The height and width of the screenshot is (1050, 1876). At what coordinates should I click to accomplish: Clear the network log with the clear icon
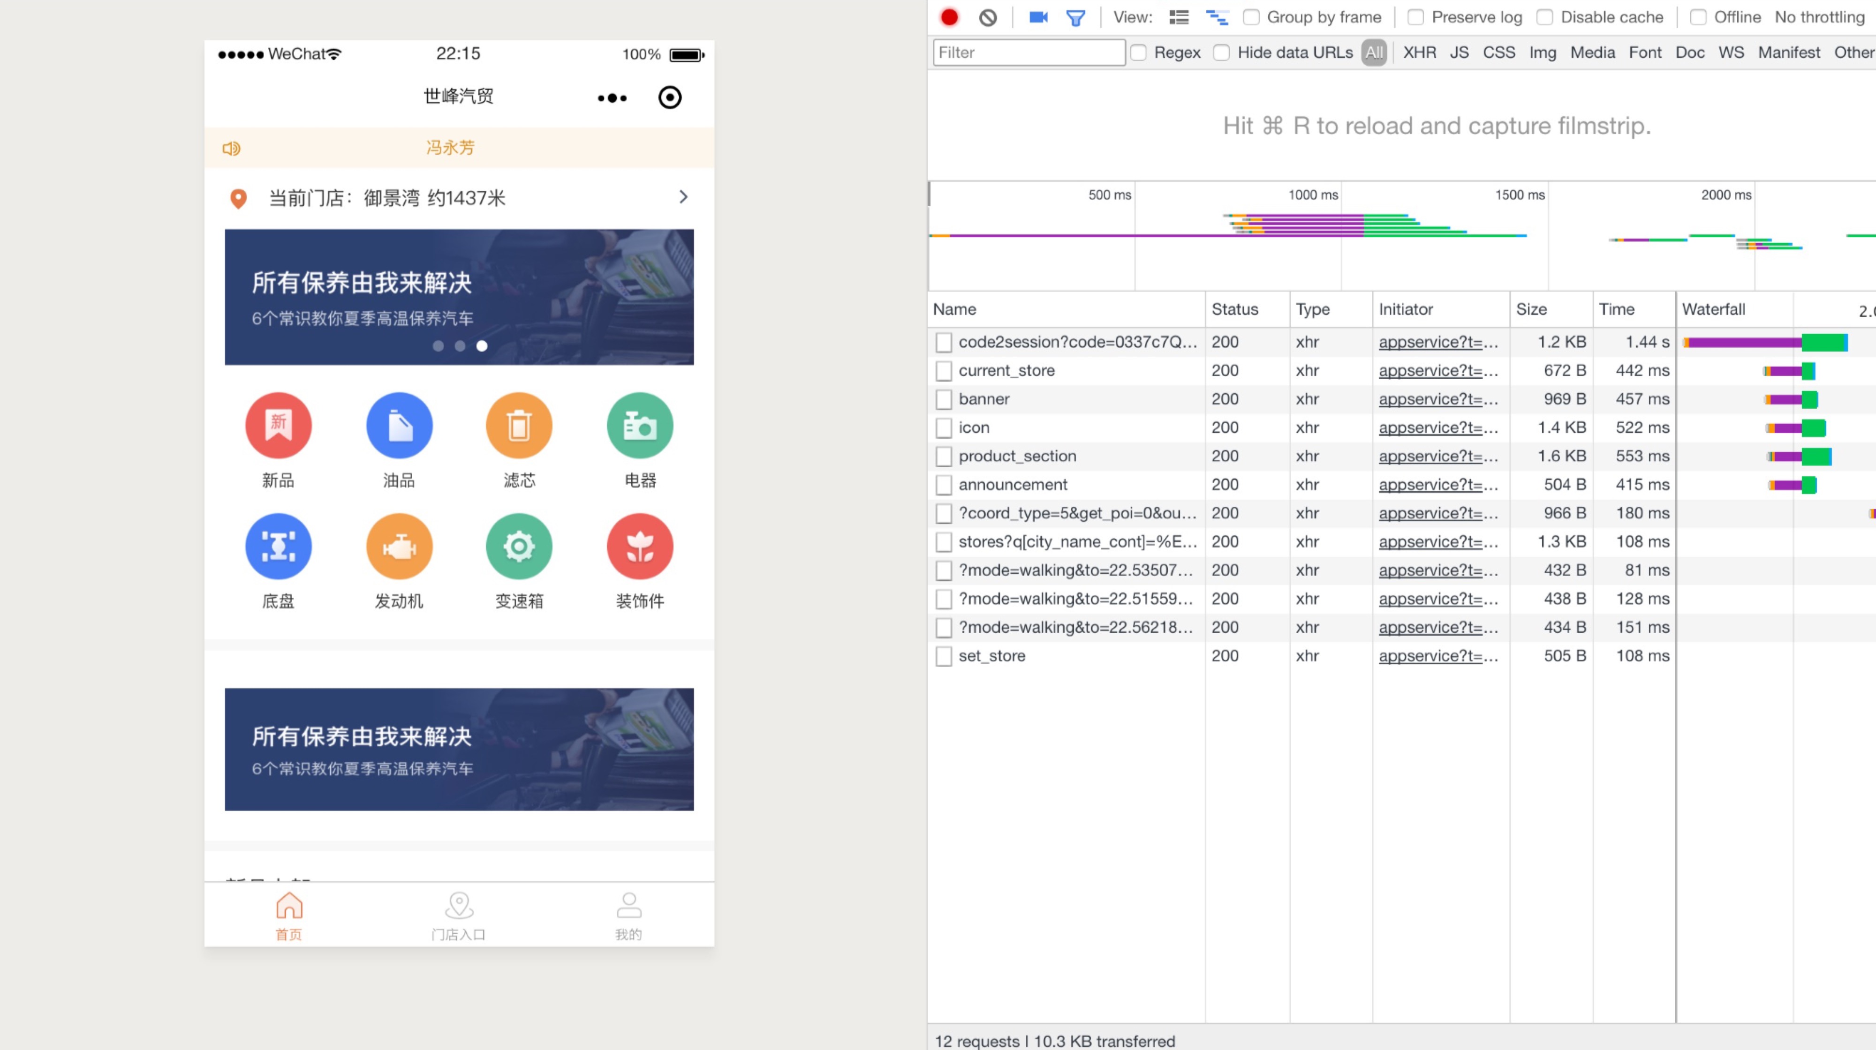coord(988,17)
